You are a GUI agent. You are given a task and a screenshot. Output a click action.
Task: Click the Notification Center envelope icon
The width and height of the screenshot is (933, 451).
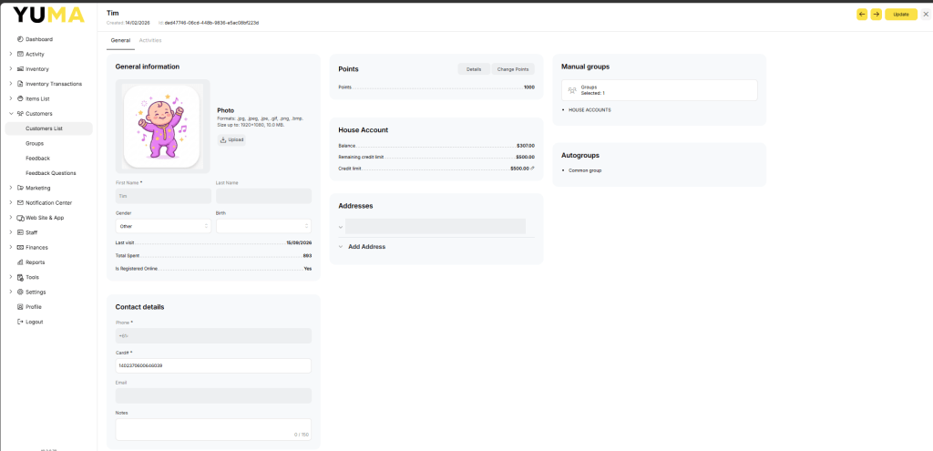(20, 203)
